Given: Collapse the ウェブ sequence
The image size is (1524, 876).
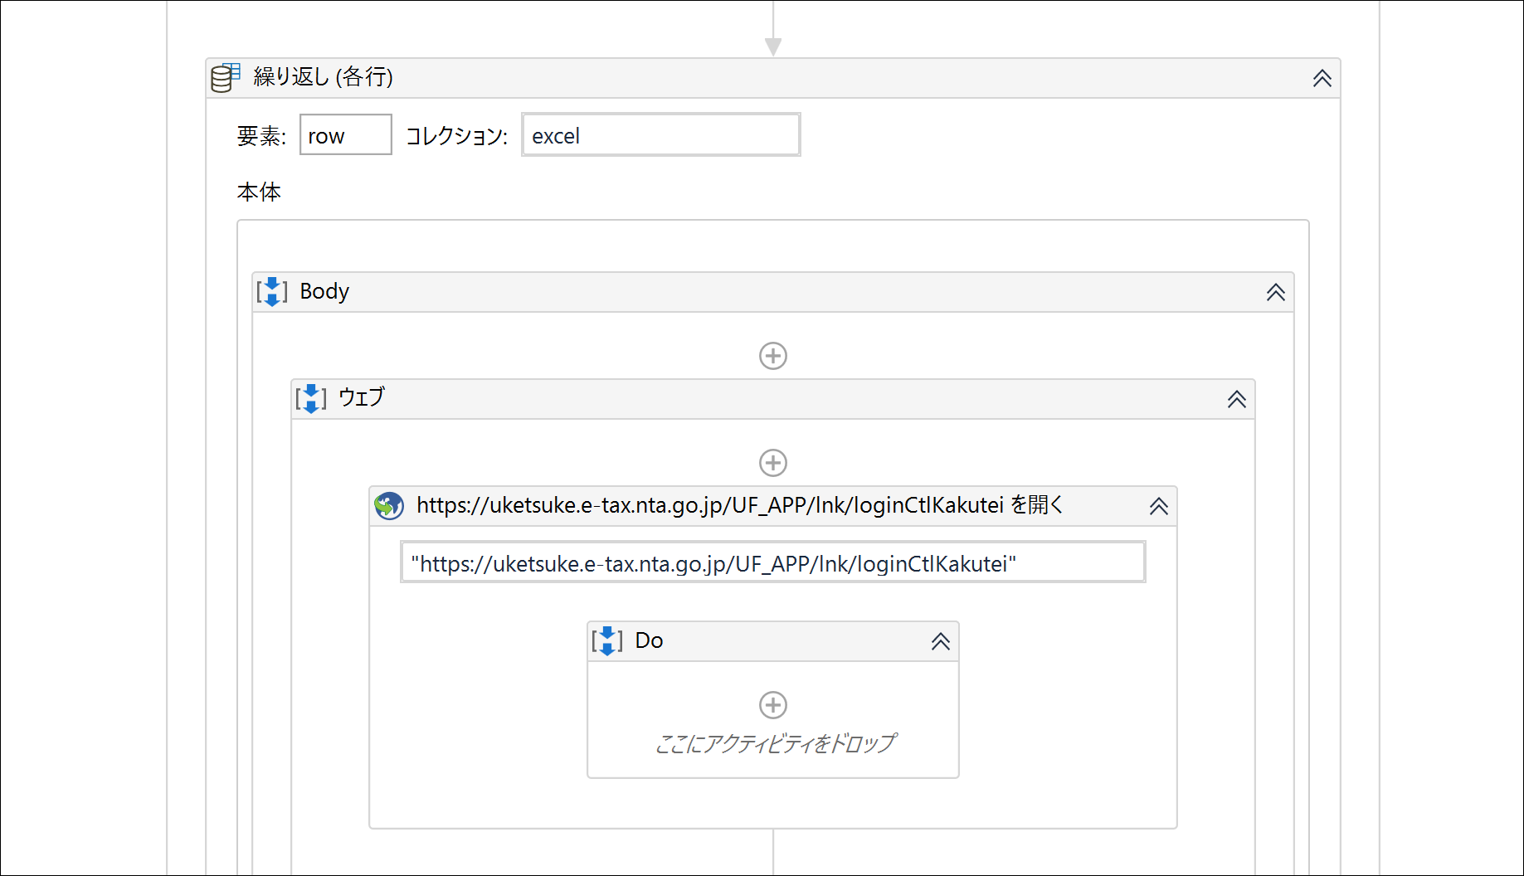Looking at the screenshot, I should pyautogui.click(x=1237, y=399).
